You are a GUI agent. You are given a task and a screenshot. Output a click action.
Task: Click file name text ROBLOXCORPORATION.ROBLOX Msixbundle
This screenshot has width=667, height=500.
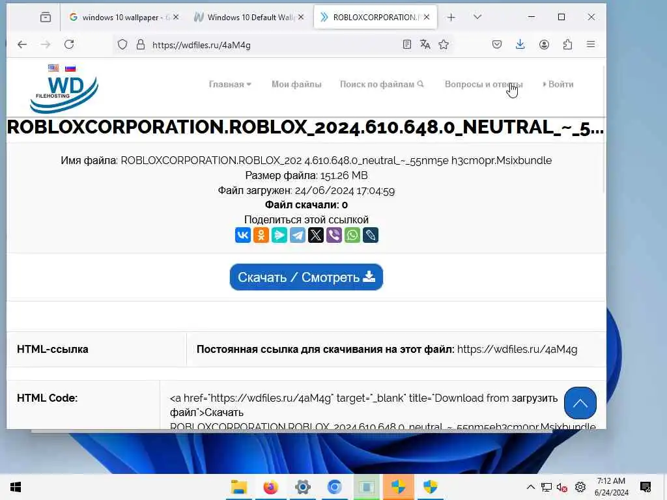click(336, 160)
